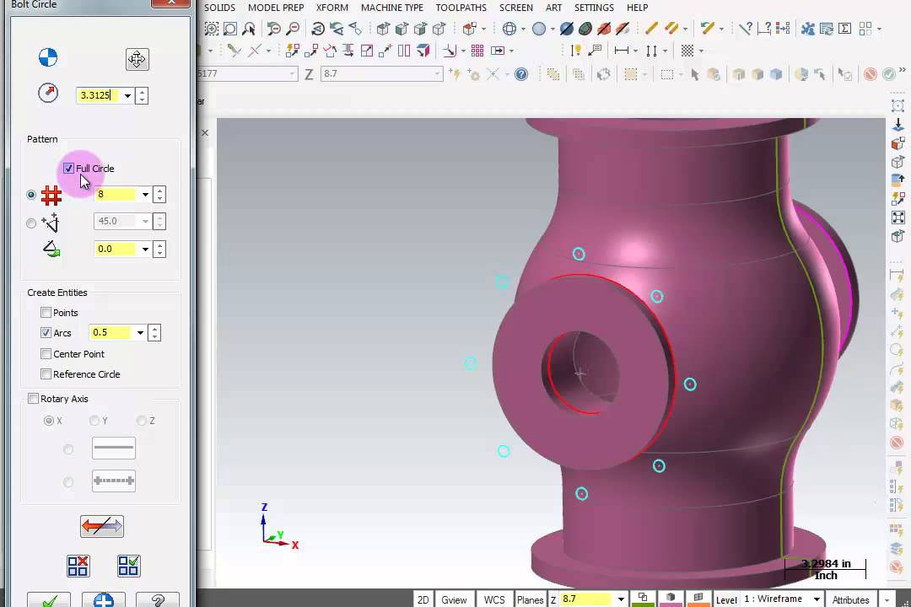
Task: Click the start angle icon beside 0.0
Action: click(51, 250)
